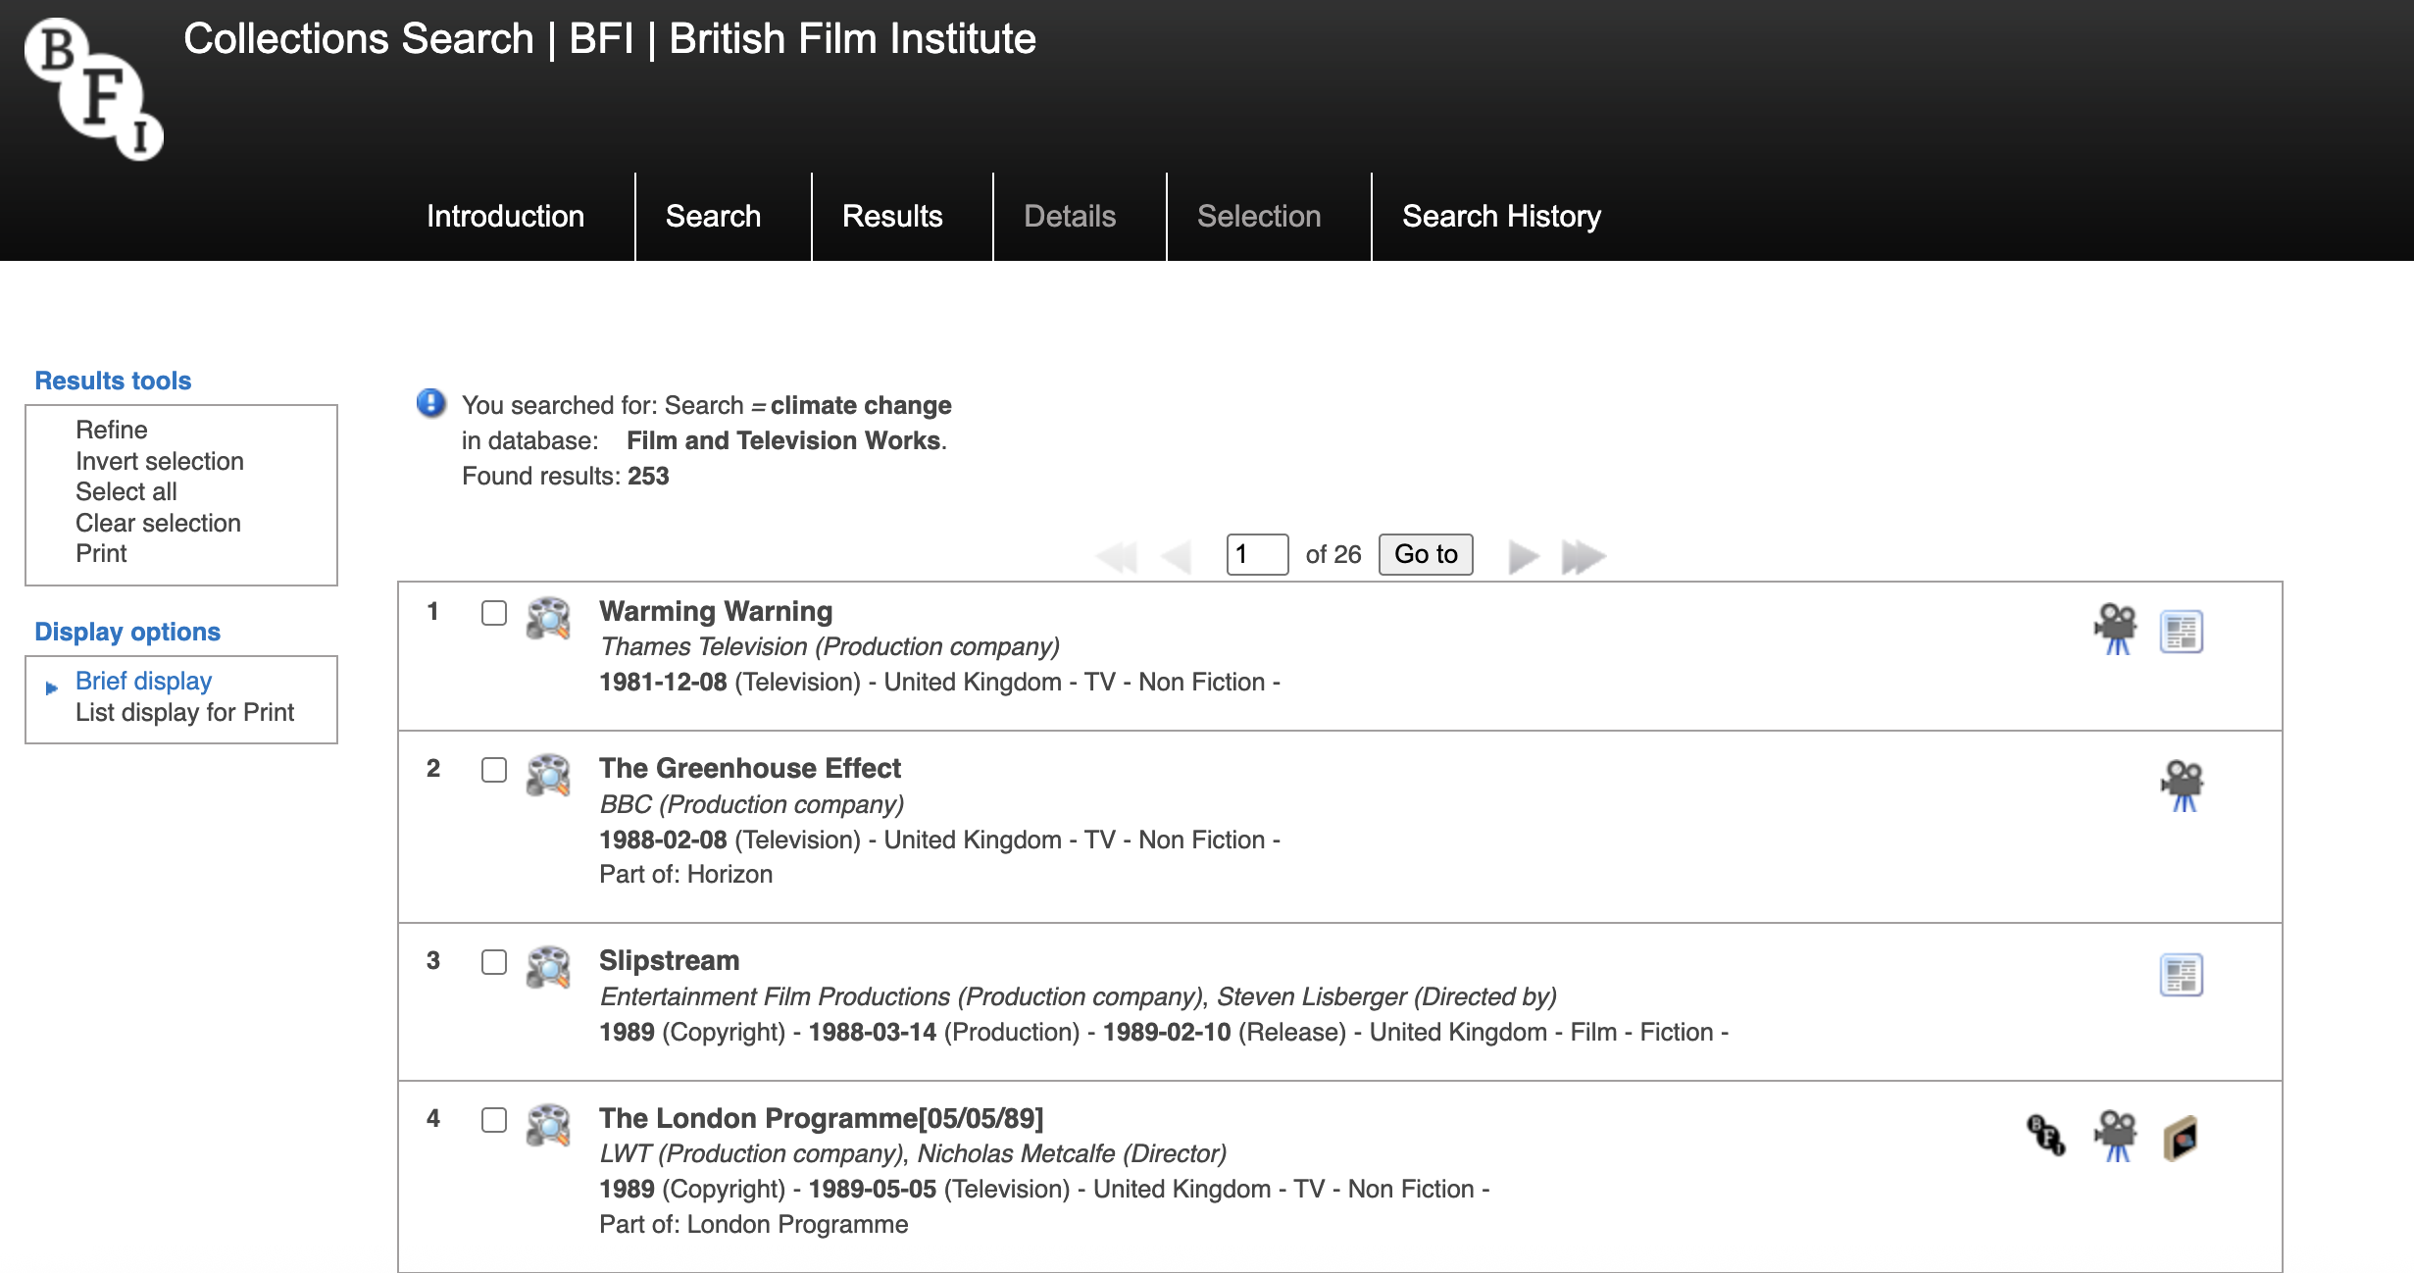The width and height of the screenshot is (2414, 1273).
Task: Click film camera icon for Warming Warning
Action: [x=2115, y=630]
